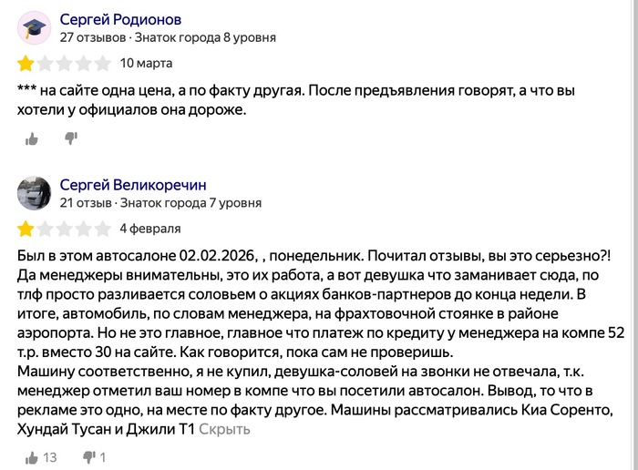Click the gold star on Великоречин's rating
Screen dimensions: 638x470
(26, 229)
